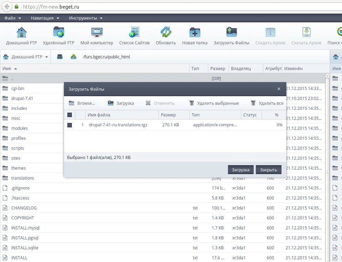The width and height of the screenshot is (342, 262).
Task: Open Удалённый FTP connection icon
Action: coord(58,32)
